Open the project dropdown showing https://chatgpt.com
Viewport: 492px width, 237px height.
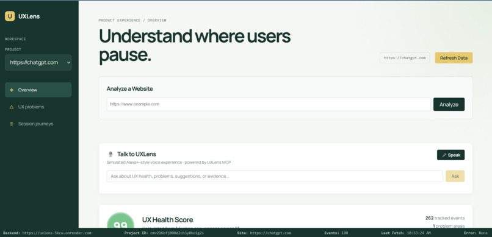pos(38,63)
